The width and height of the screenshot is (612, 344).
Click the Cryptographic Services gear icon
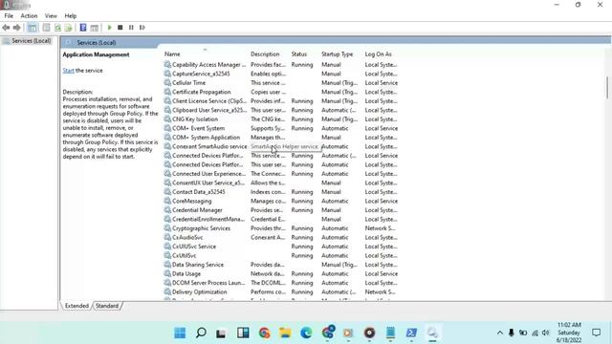click(x=167, y=228)
